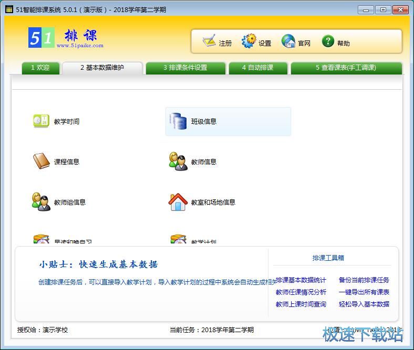Open 教师上课时间查询 link
414x350 pixels.
click(301, 304)
